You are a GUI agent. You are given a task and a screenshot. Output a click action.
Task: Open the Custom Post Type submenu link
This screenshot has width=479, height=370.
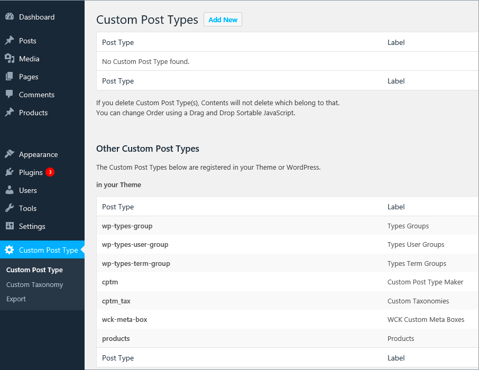pyautogui.click(x=34, y=270)
